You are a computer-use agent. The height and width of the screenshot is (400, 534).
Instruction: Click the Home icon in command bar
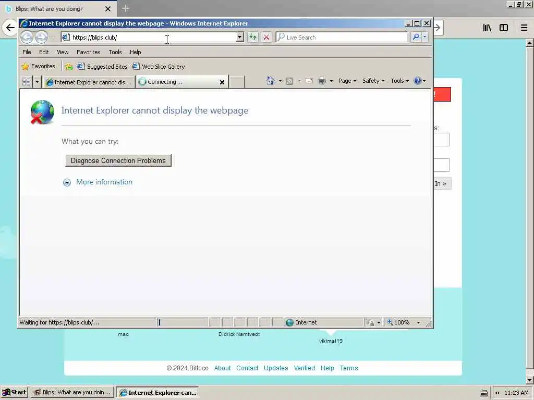[x=271, y=81]
